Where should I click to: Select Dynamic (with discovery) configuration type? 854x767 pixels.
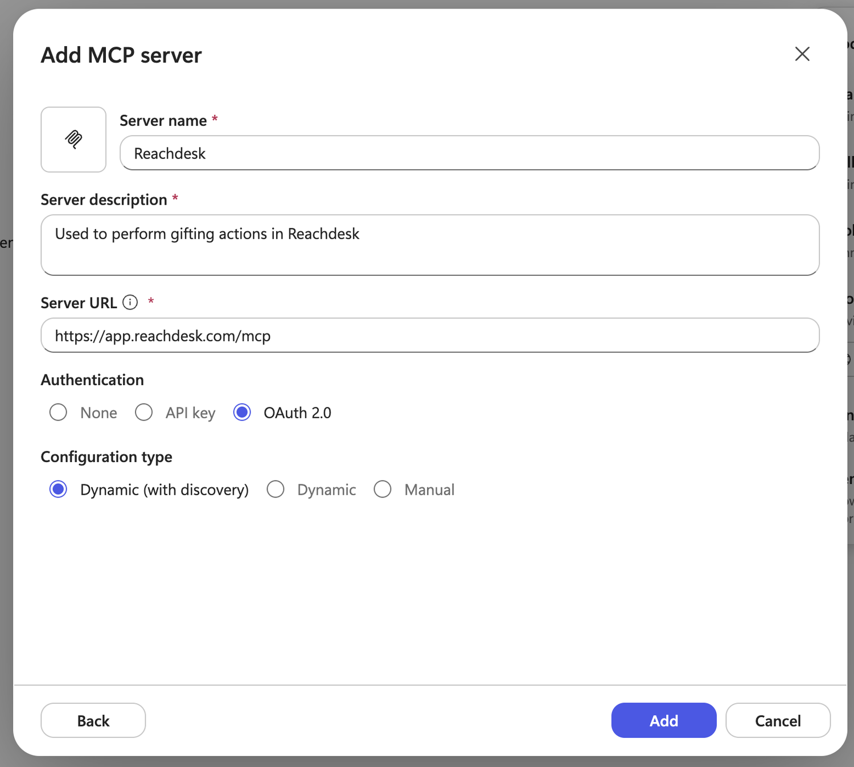pyautogui.click(x=58, y=489)
